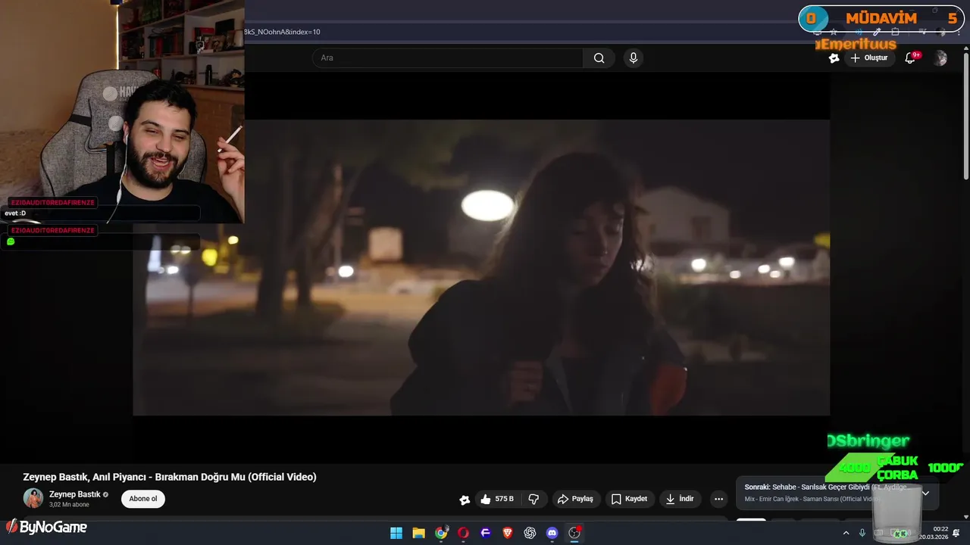Click into the Ara search field
The height and width of the screenshot is (545, 970).
coord(447,58)
